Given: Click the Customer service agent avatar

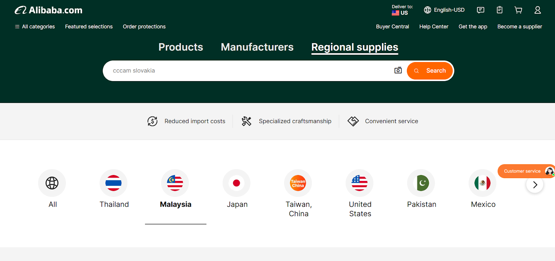Looking at the screenshot, I should [x=549, y=171].
